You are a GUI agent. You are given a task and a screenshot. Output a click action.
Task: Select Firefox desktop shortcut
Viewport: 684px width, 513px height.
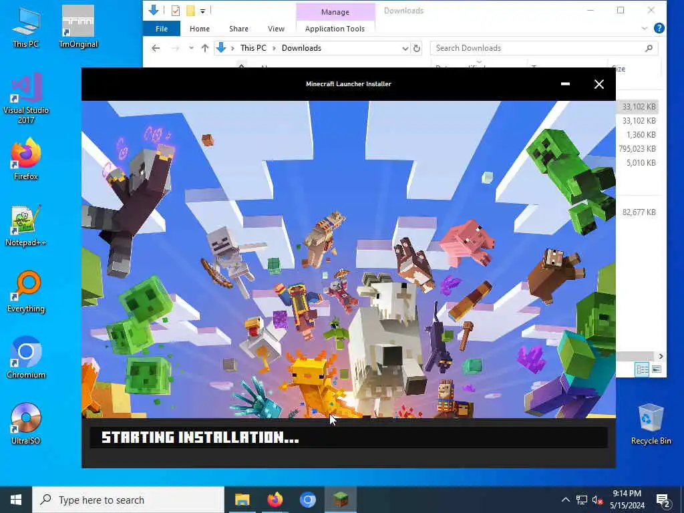pyautogui.click(x=26, y=159)
